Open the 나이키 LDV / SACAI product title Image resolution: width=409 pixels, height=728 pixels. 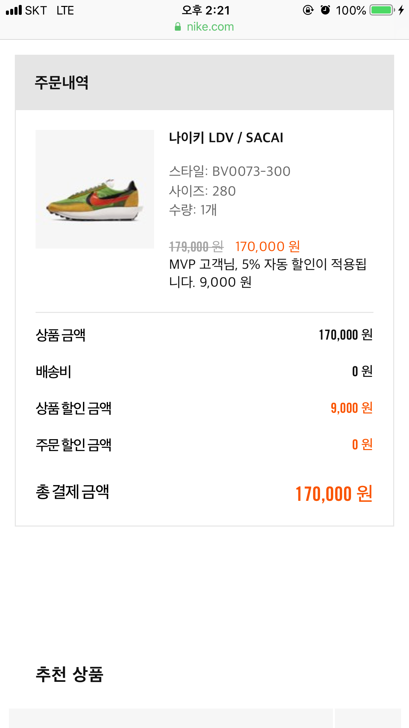click(x=226, y=137)
